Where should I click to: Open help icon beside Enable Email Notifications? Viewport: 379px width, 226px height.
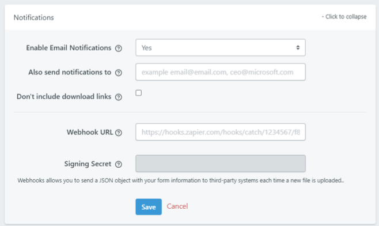point(119,48)
